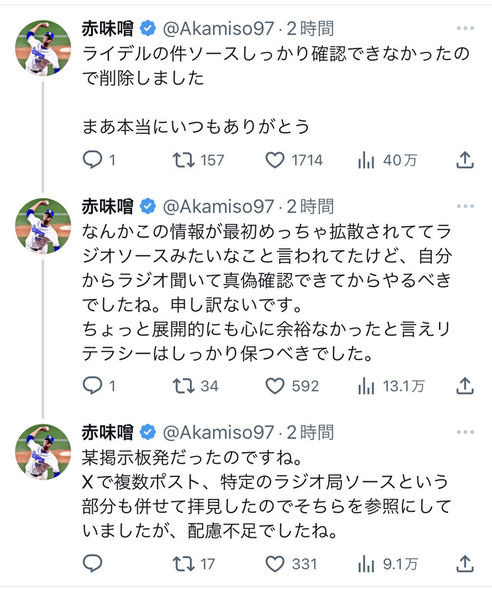Screen dimensions: 492x589
Task: Open more options on second tweet
Action: click(465, 206)
